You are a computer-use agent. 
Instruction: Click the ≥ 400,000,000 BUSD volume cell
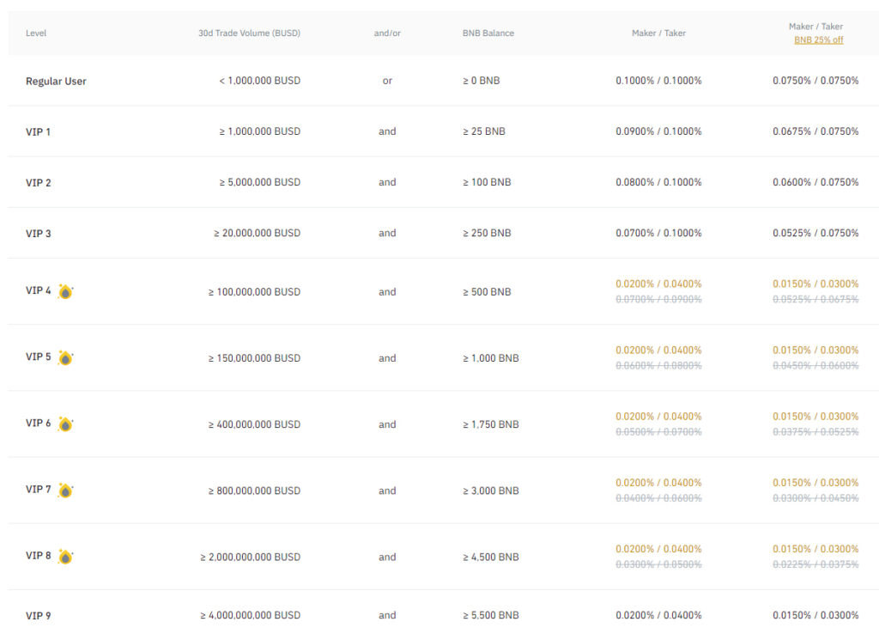coord(254,424)
